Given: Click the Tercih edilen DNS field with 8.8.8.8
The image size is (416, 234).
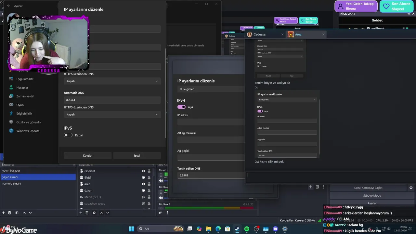Looking at the screenshot, I should pos(211,175).
